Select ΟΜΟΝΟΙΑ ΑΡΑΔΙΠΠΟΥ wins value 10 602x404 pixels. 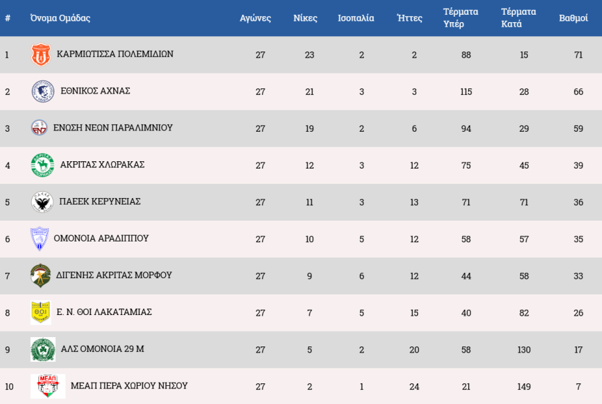click(x=310, y=239)
